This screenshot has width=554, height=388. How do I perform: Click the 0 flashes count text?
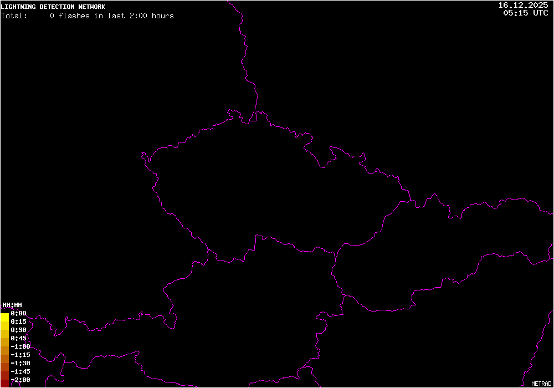tap(52, 16)
